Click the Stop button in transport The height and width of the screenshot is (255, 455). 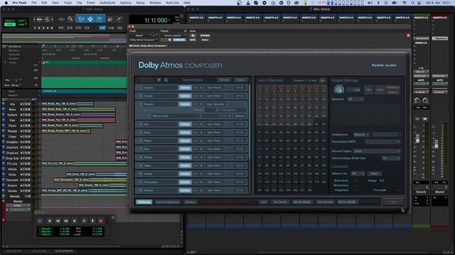(x=84, y=220)
